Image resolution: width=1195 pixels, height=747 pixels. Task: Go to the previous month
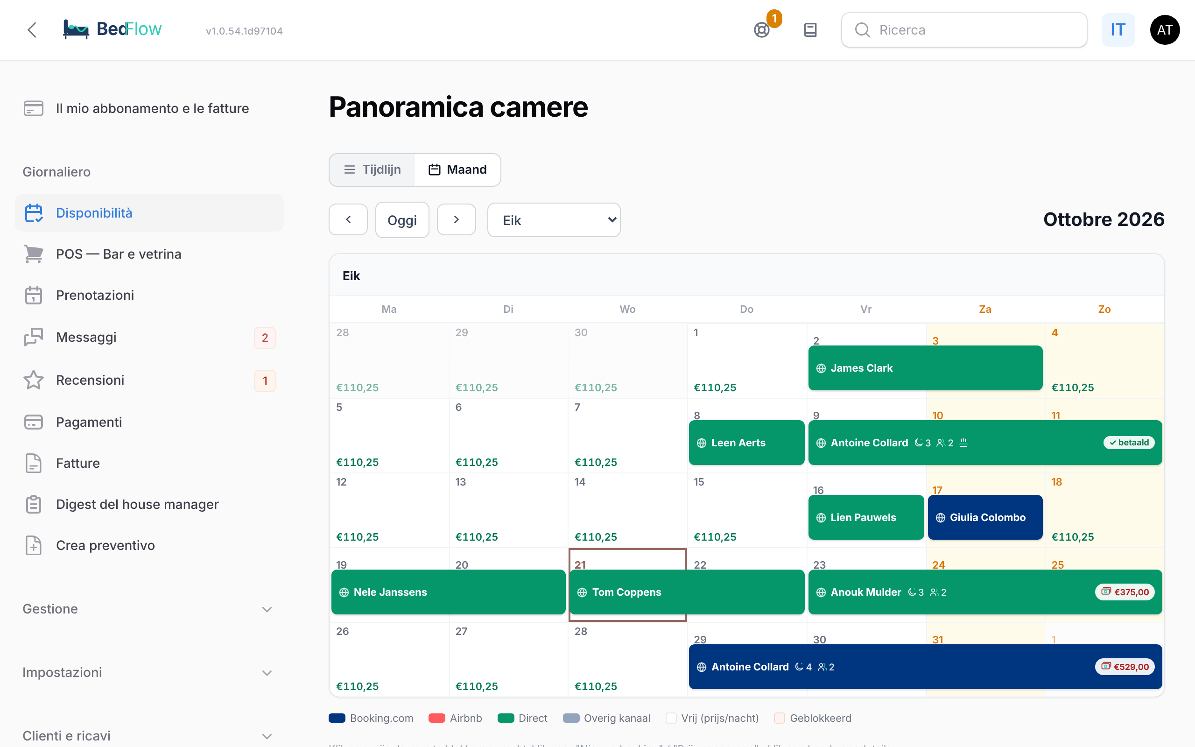pyautogui.click(x=348, y=219)
